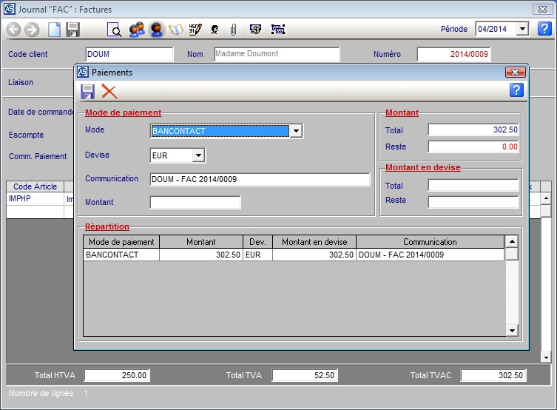Viewport: 557px width, 410px height.
Task: Click the paperclip attachment icon
Action: [x=232, y=30]
